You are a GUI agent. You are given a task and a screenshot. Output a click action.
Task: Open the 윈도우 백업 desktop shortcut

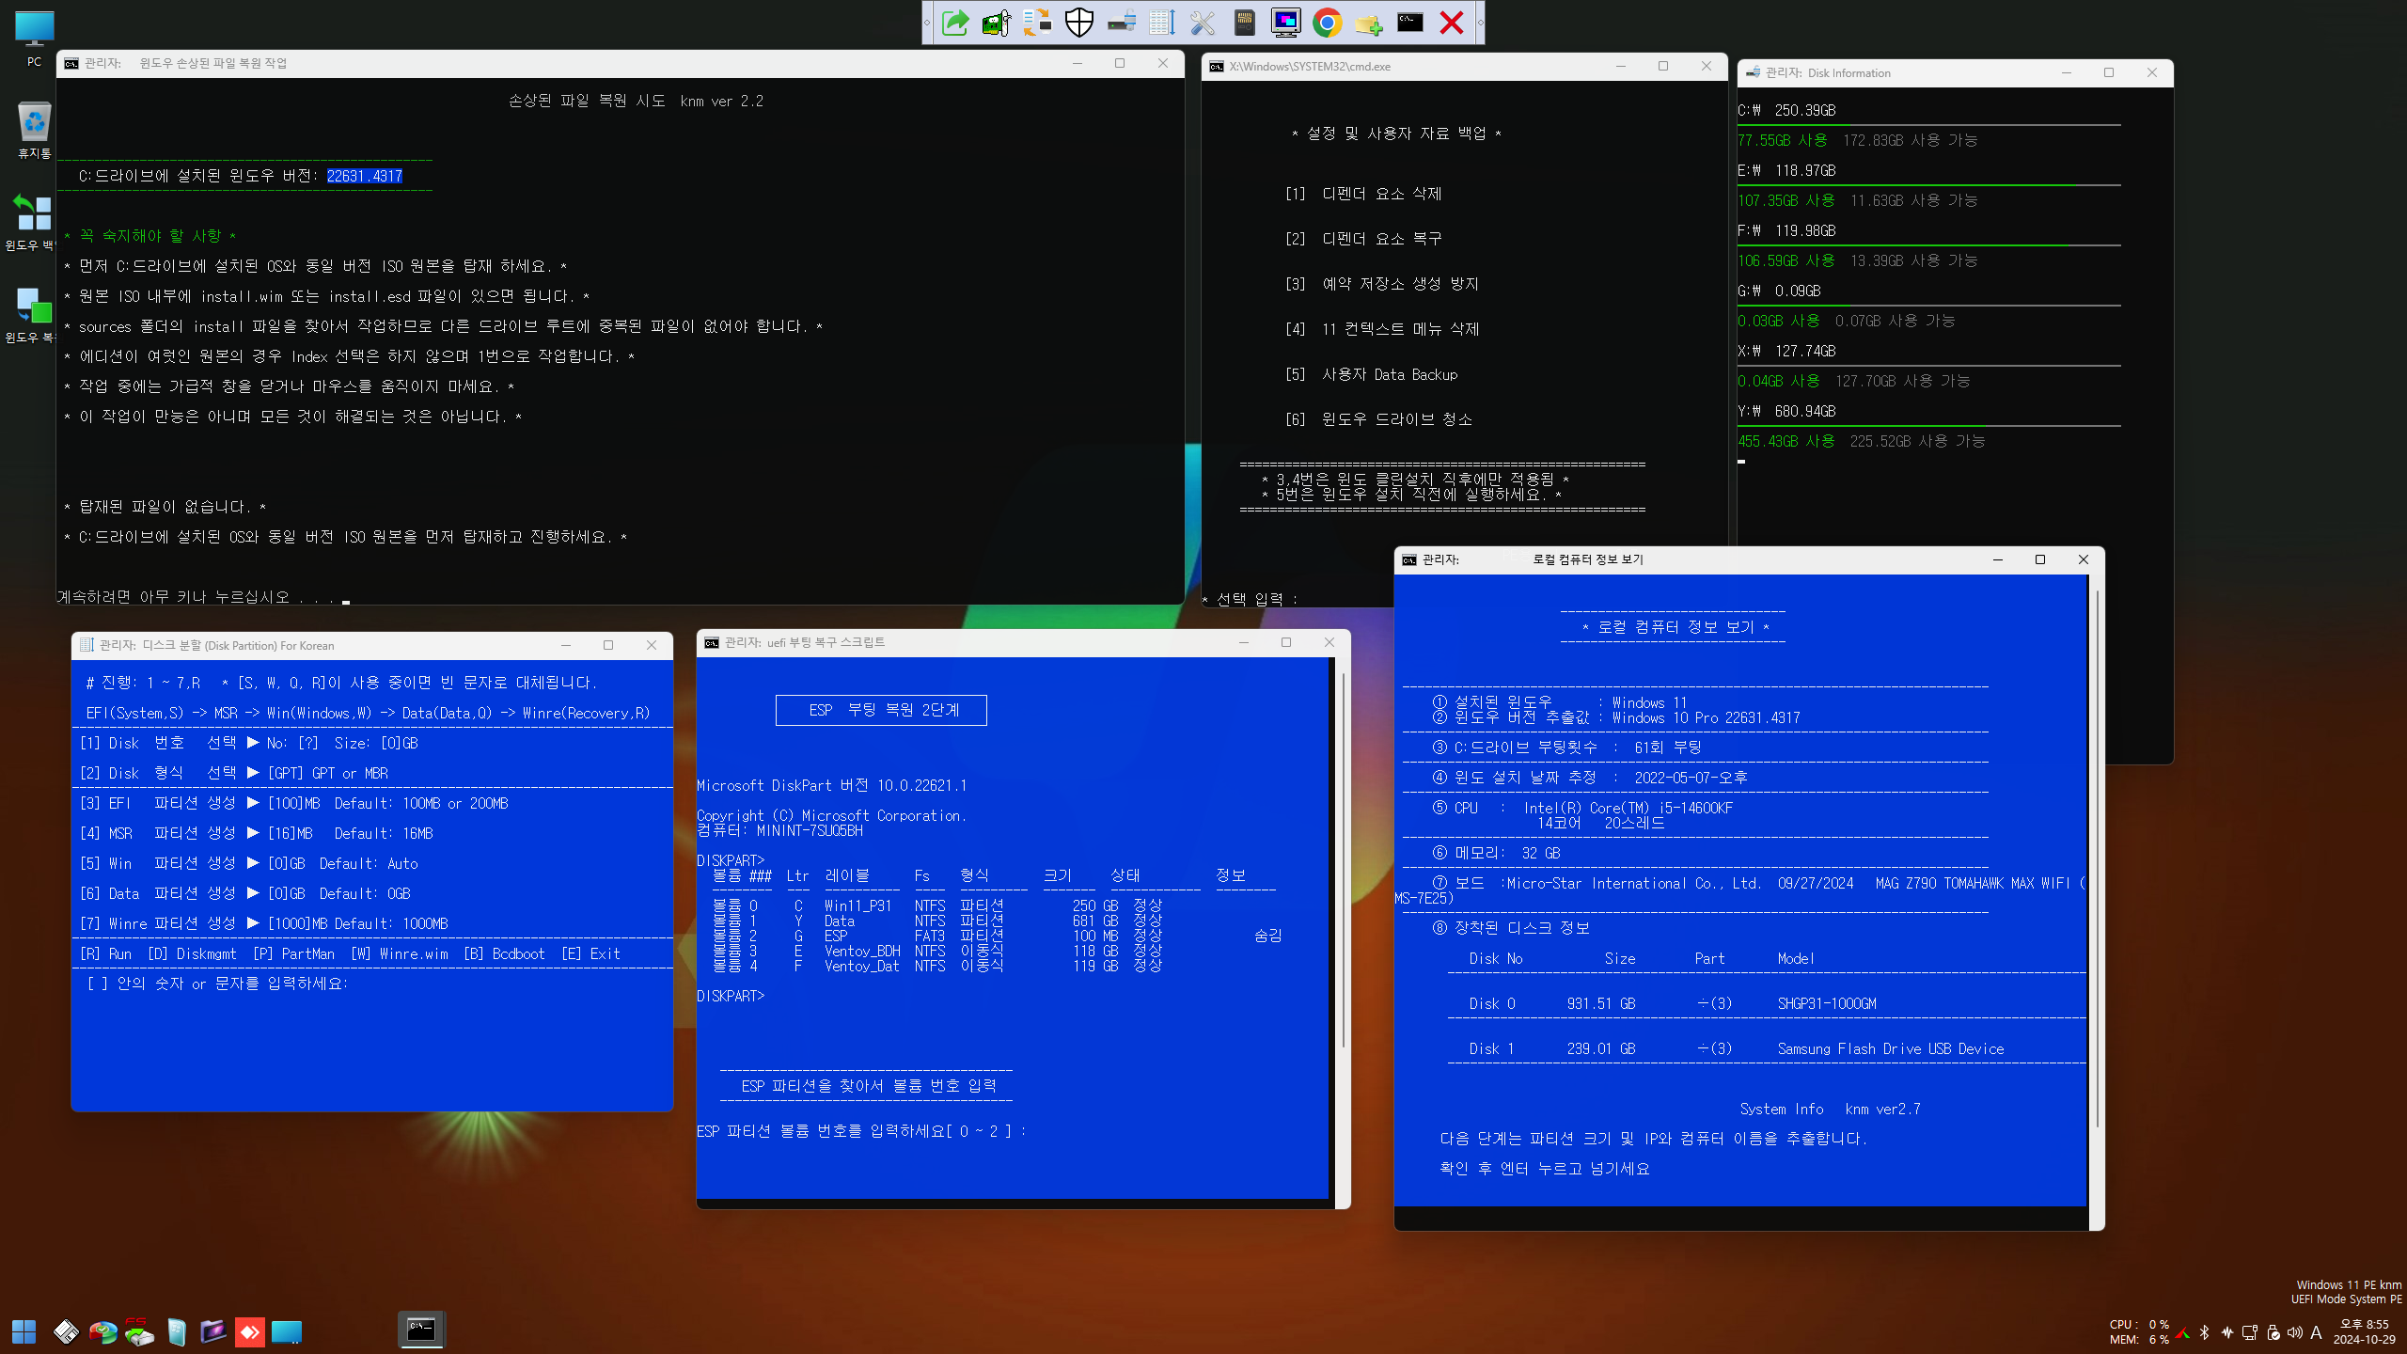[x=33, y=222]
